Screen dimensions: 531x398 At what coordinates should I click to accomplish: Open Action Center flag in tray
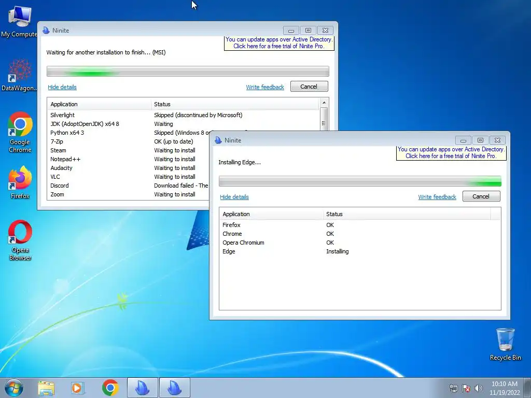(x=466, y=388)
